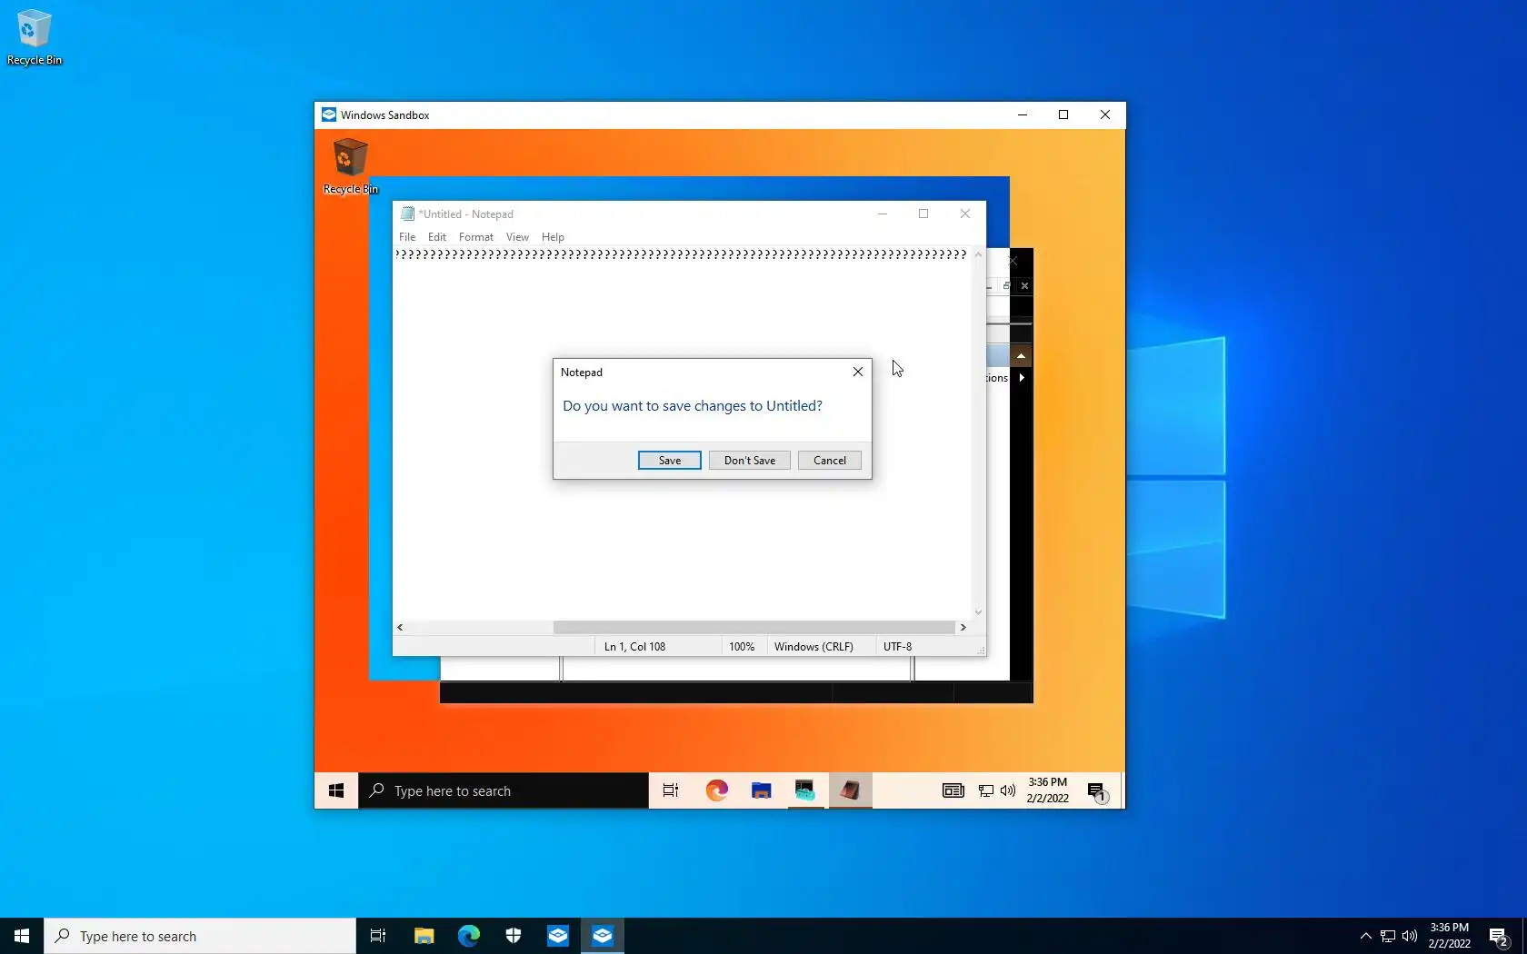Cancel the Notepad save prompt
Viewport: 1527px width, 954px height.
[x=830, y=461]
